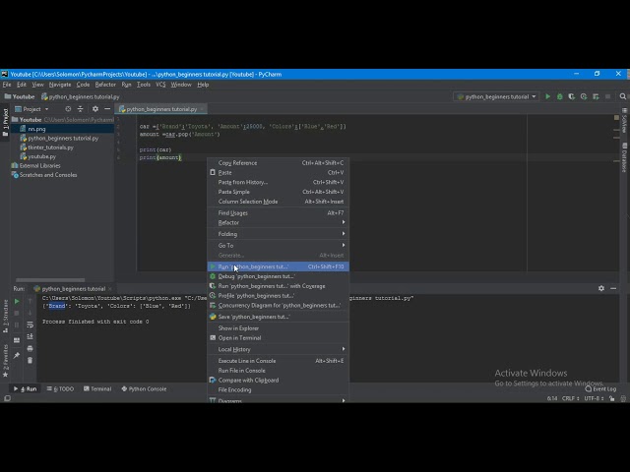Toggle tool window bars via bottom-left corner icon
Screen dimensions: 630x472
click(7, 398)
